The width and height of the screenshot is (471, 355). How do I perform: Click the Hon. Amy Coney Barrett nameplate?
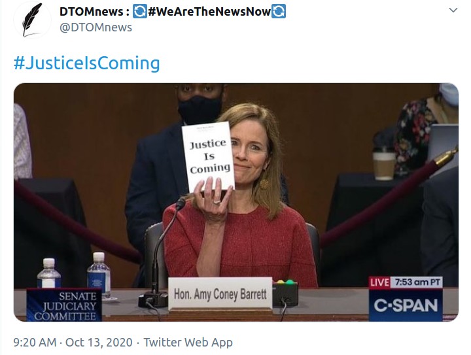220,294
